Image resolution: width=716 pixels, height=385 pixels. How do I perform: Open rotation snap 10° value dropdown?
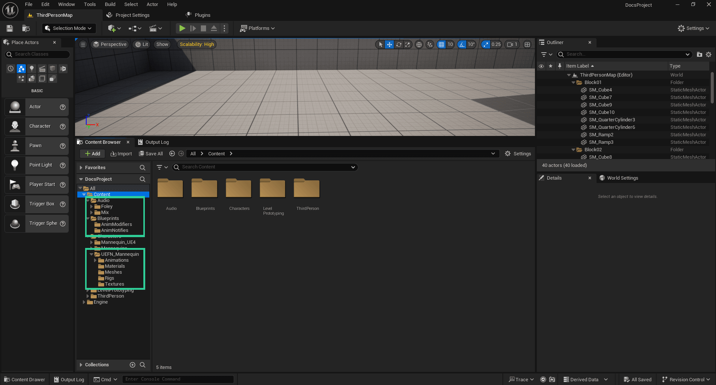471,44
